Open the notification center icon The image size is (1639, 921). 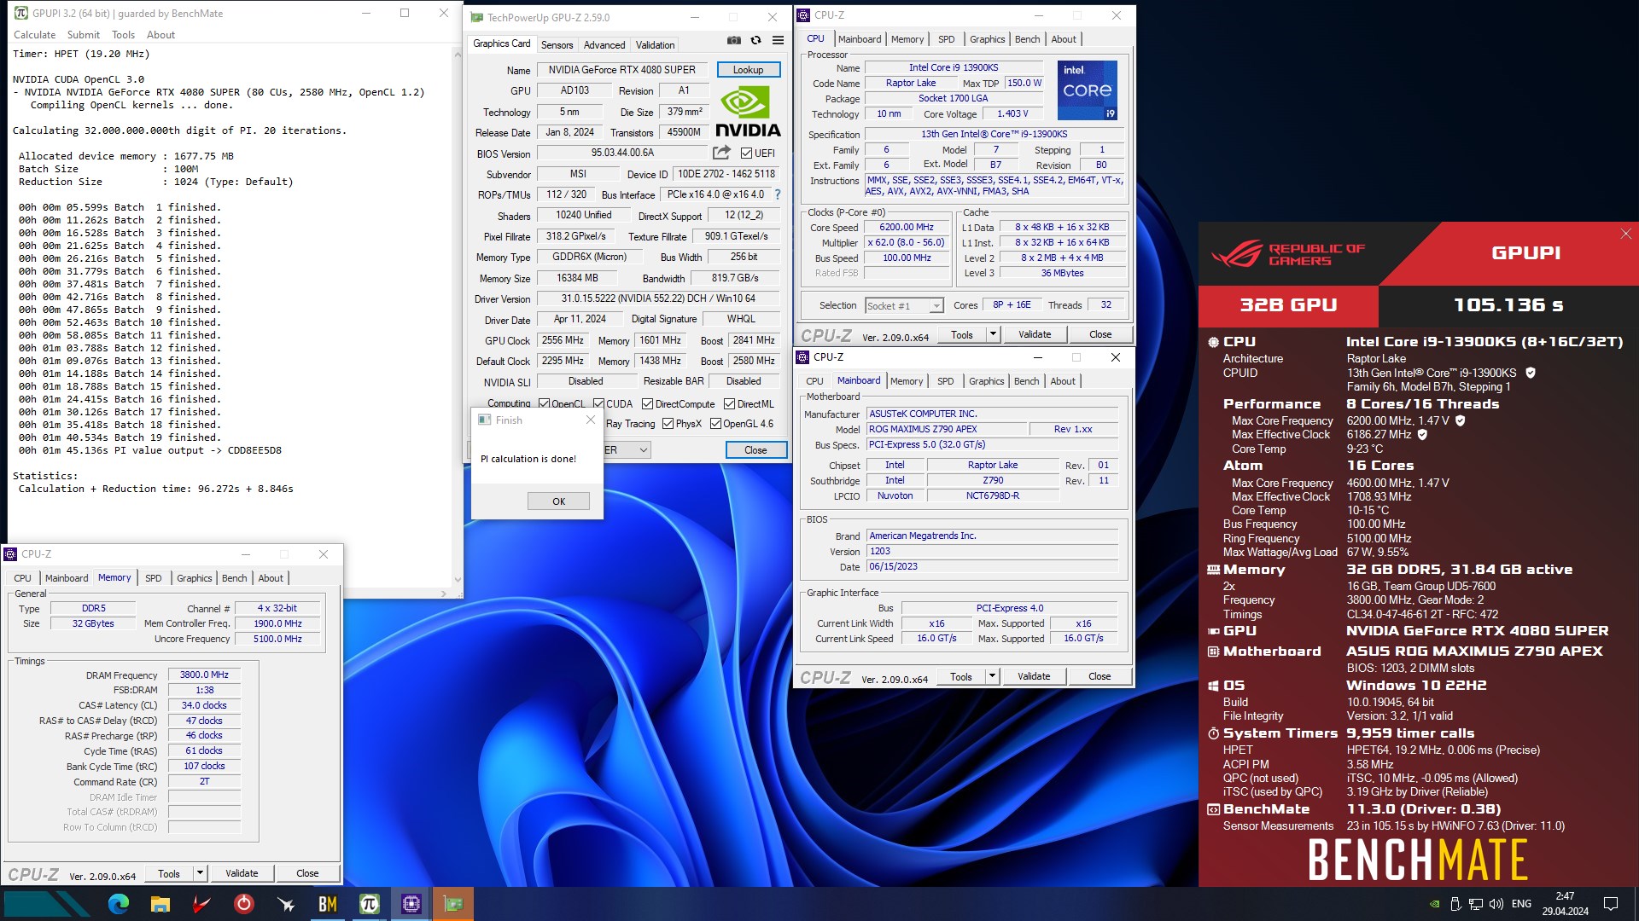click(1611, 904)
